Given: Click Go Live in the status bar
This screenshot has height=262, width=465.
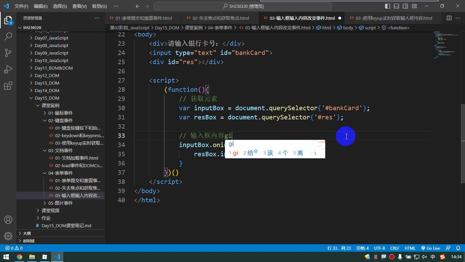Looking at the screenshot, I should click(431, 248).
